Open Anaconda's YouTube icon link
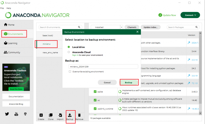 pyautogui.click(x=16, y=114)
